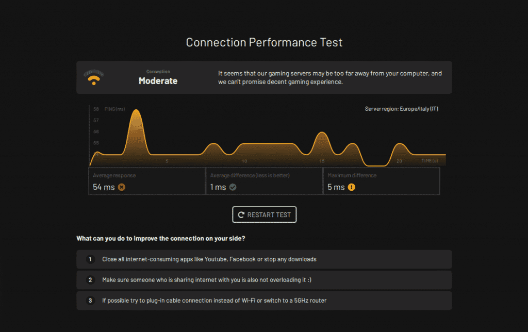Click the yellow Wi-Fi signal strength icon
This screenshot has width=528, height=332.
pos(93,77)
